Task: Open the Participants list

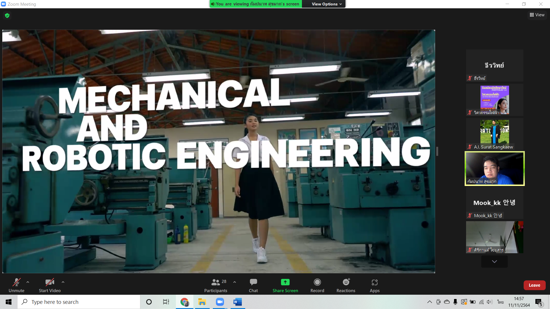Action: pyautogui.click(x=216, y=285)
